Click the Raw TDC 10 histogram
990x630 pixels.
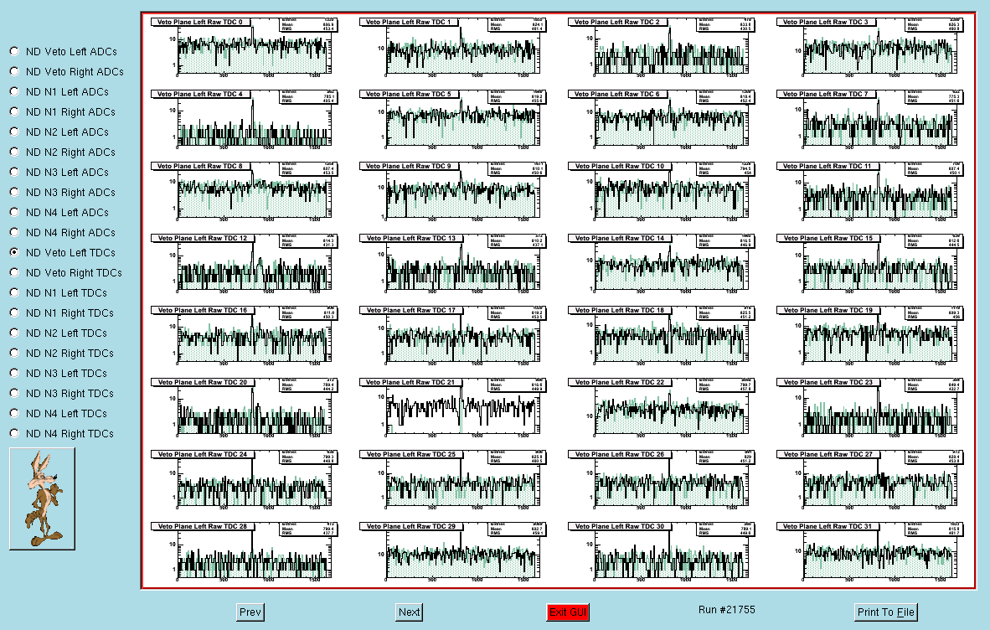point(662,194)
